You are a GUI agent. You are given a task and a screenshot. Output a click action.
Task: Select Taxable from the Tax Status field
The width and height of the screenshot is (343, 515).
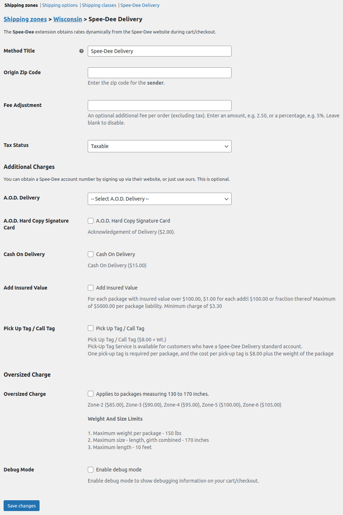click(159, 146)
